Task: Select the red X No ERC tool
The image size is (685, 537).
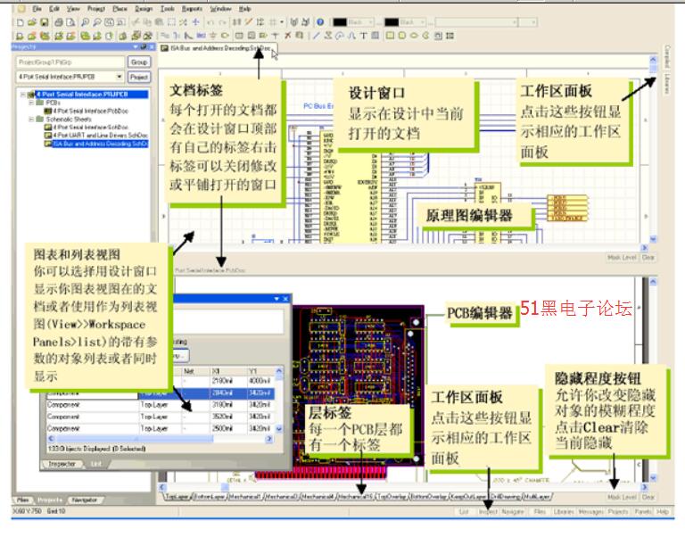Action: 287,36
